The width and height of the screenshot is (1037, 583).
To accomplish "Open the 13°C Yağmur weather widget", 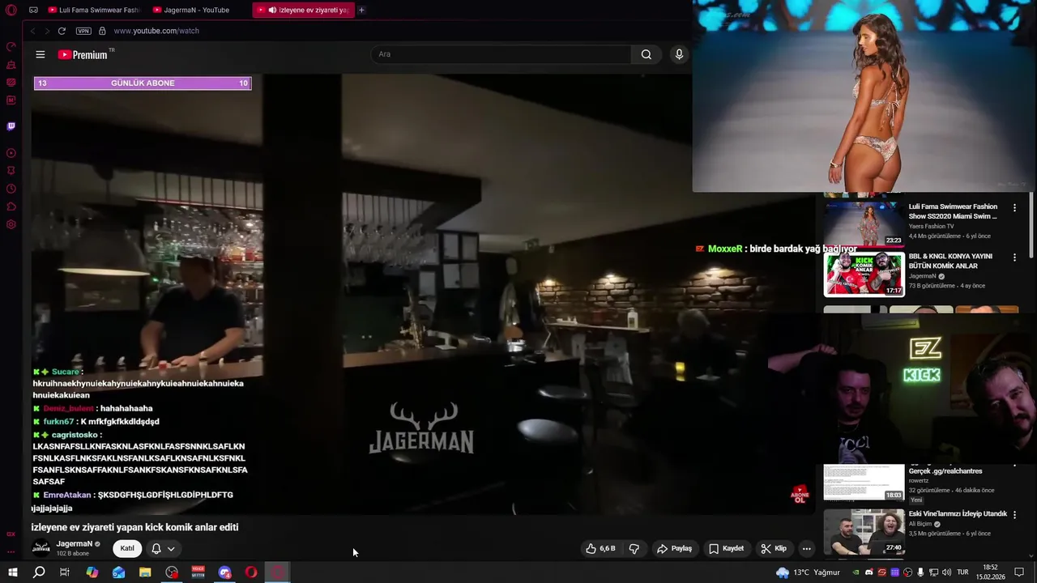I will coord(807,572).
